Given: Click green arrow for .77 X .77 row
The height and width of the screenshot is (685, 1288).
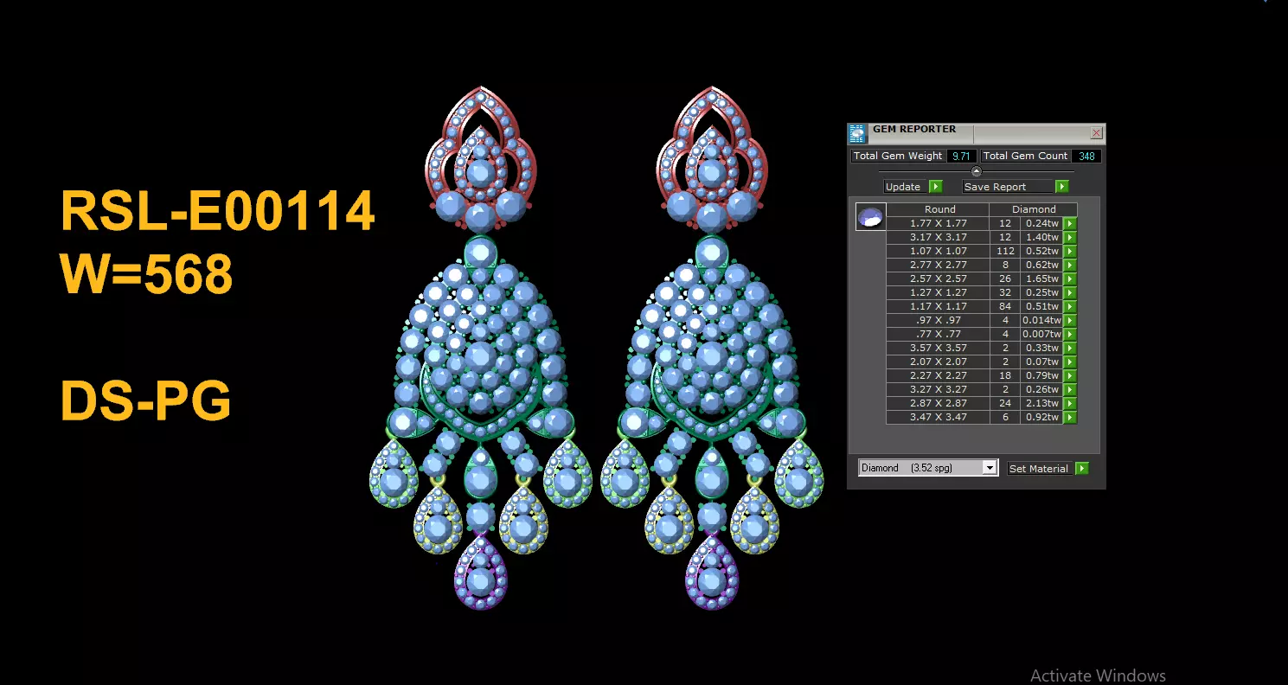Looking at the screenshot, I should 1069,334.
